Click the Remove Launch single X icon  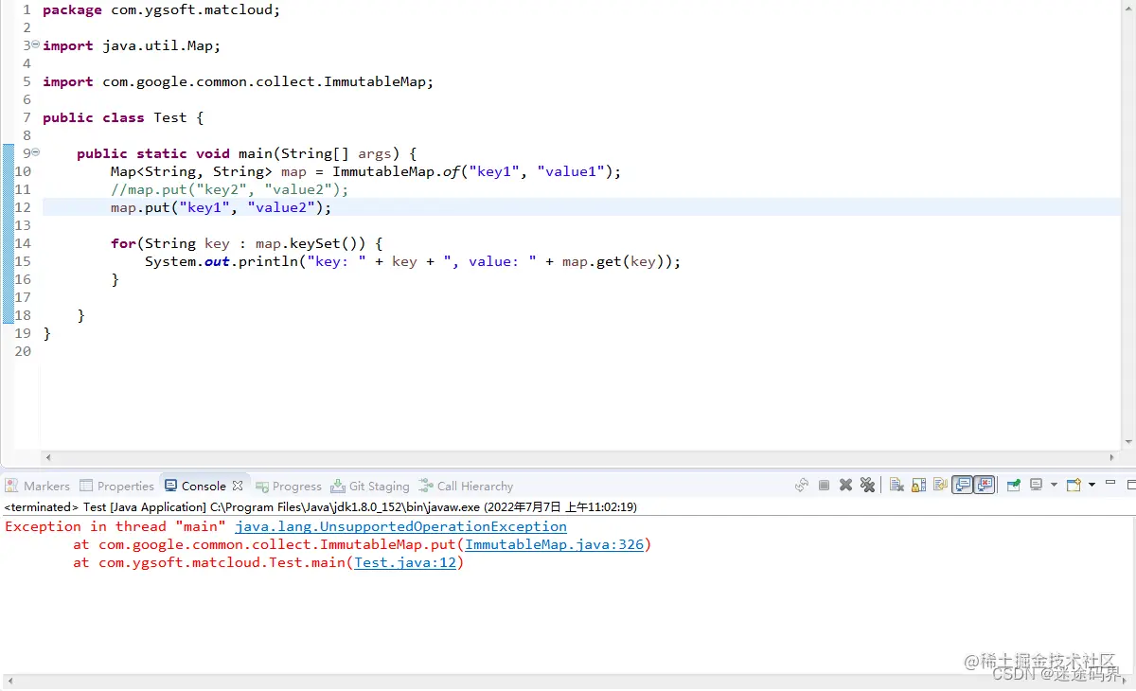(845, 485)
